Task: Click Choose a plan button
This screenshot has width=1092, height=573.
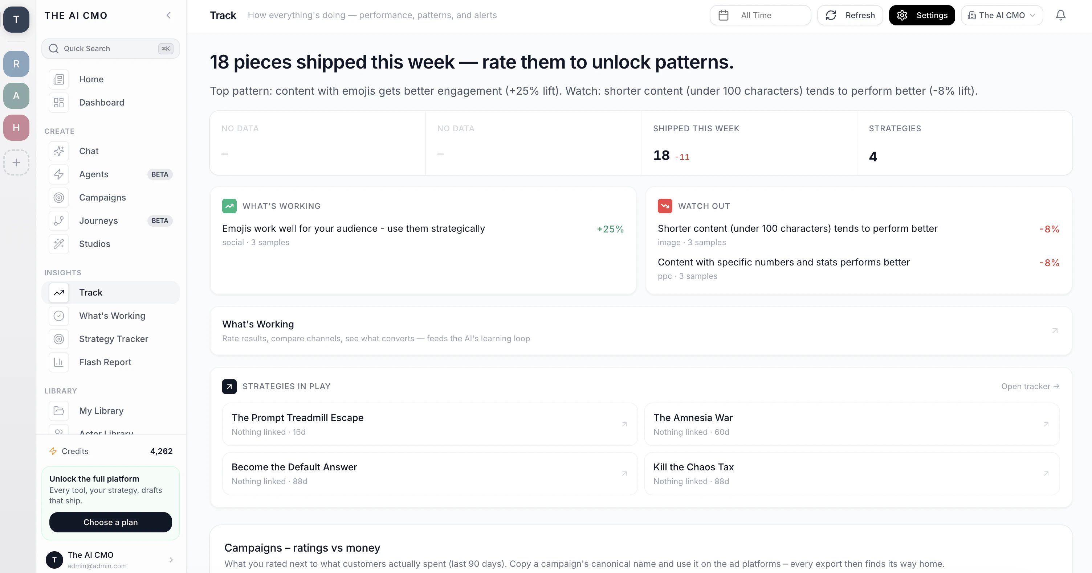Action: tap(111, 522)
